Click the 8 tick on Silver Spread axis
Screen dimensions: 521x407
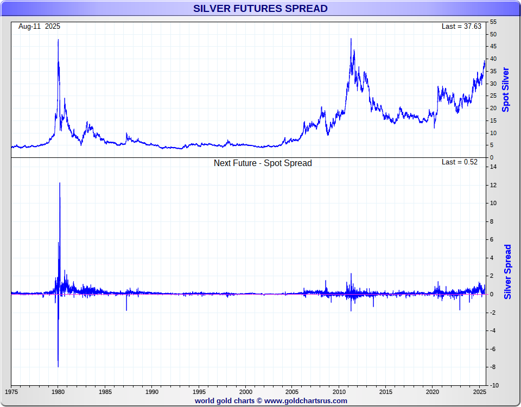click(x=492, y=221)
